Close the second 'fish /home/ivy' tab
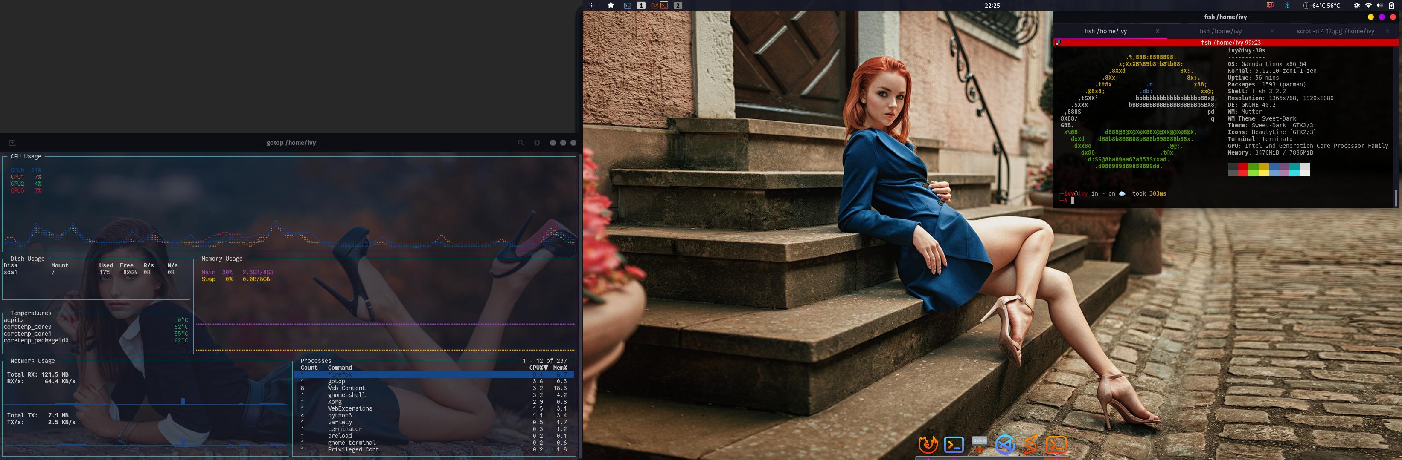Viewport: 1402px width, 460px height. click(1272, 32)
